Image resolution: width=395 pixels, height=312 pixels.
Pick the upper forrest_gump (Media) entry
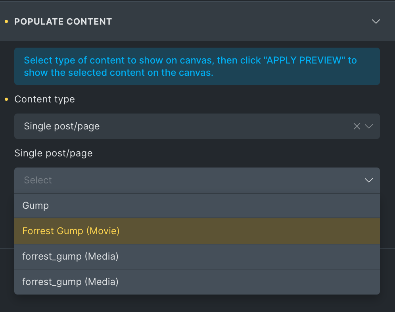[197, 256]
